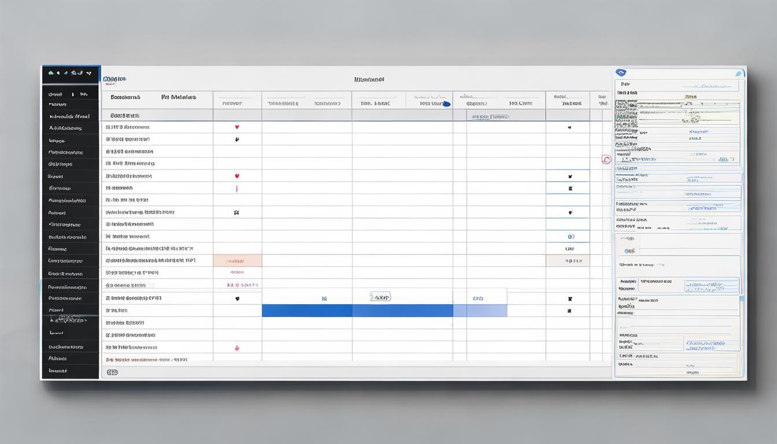Screen dimensions: 777x444
Task: Open the chevron dropdown in the sidebar's top toolbar
Action: (x=88, y=73)
